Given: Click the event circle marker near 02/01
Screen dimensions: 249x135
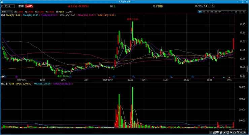Looking at the screenshot, I should click(x=134, y=77).
